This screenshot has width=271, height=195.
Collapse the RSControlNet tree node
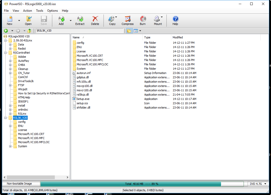6,53
